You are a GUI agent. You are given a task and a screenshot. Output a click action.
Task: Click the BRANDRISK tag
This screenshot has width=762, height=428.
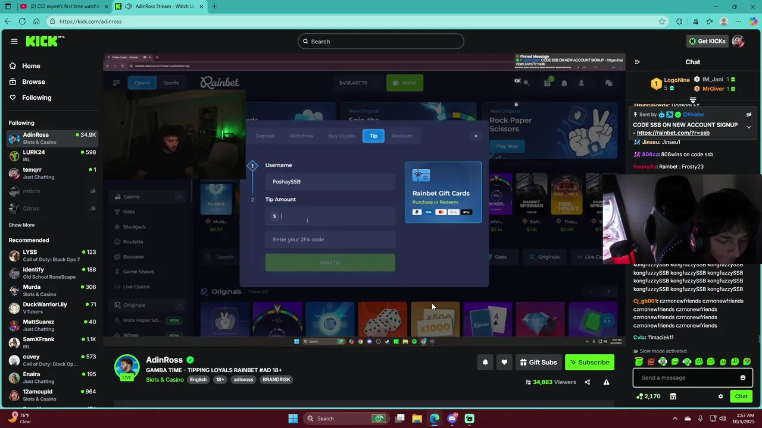(276, 380)
